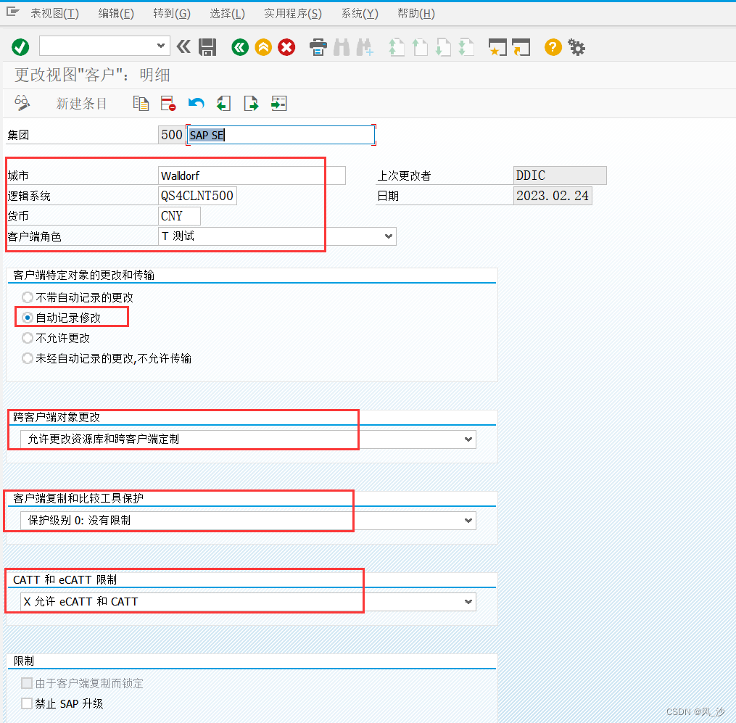
Task: Enable the "禁止 SAP 升级" checkbox
Action: [27, 703]
